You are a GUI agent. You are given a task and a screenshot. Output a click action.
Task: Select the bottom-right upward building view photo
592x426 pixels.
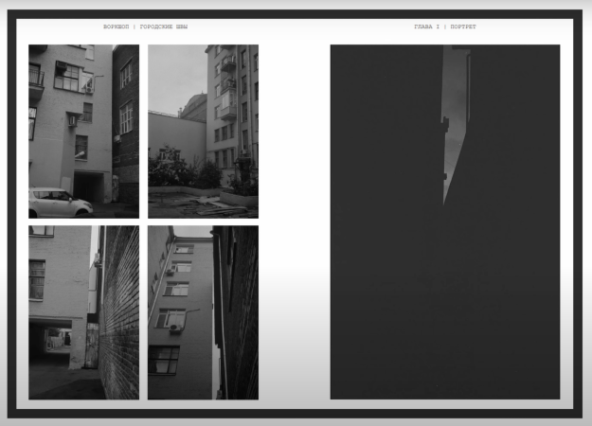pyautogui.click(x=203, y=311)
